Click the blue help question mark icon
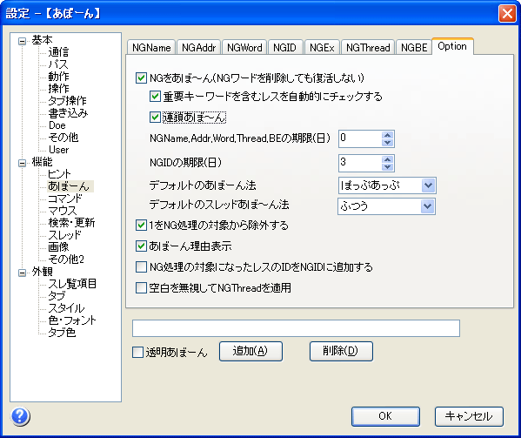The height and width of the screenshot is (438, 521). pos(21,416)
